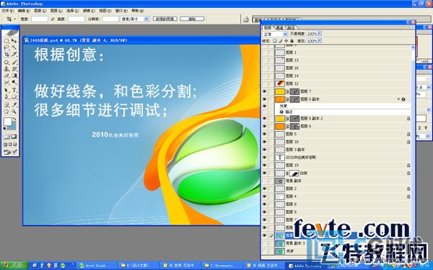
Task: Hide layer 图层 6
Action: (265, 126)
